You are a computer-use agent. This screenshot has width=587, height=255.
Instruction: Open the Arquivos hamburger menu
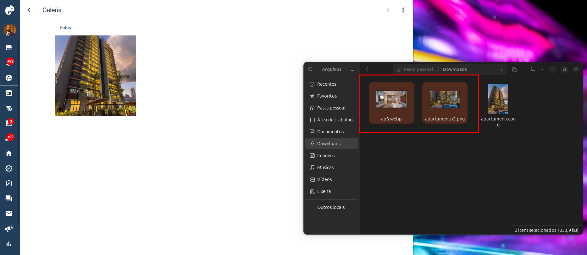tap(353, 69)
